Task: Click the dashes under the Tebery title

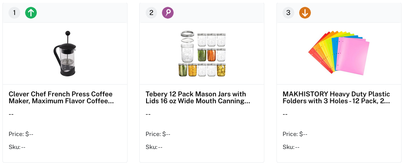Action: [x=149, y=114]
